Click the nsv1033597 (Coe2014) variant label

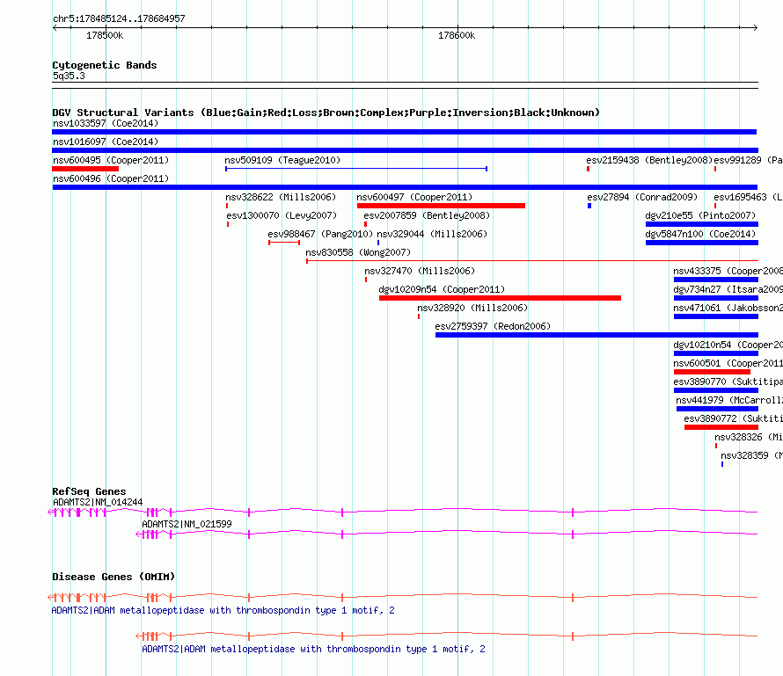(x=106, y=123)
